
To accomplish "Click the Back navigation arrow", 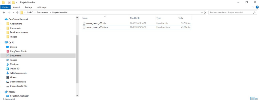I will 4,13.
